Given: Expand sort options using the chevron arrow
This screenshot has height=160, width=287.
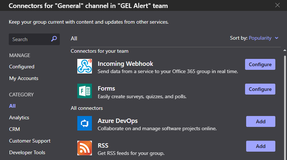Looking at the screenshot, I should tap(277, 38).
